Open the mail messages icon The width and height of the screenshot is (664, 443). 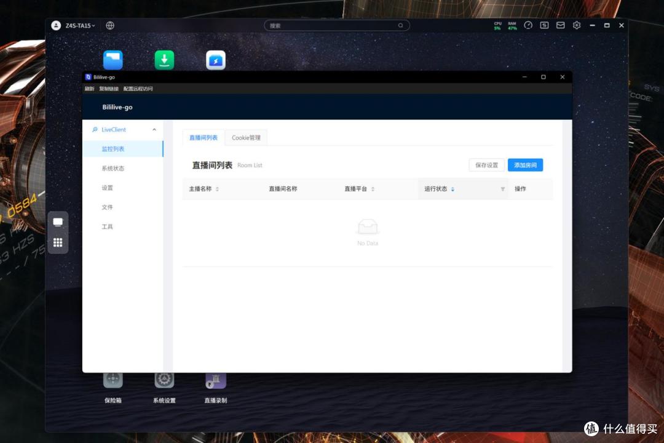[x=560, y=25]
